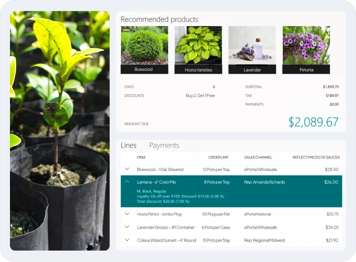356x262 pixels.
Task: Click the 50 Plugs per Flat cell
Action: (216, 214)
